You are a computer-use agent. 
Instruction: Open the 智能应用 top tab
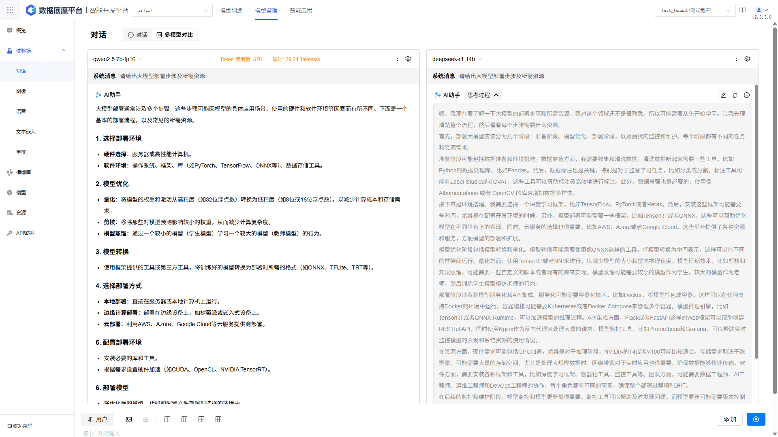point(301,10)
